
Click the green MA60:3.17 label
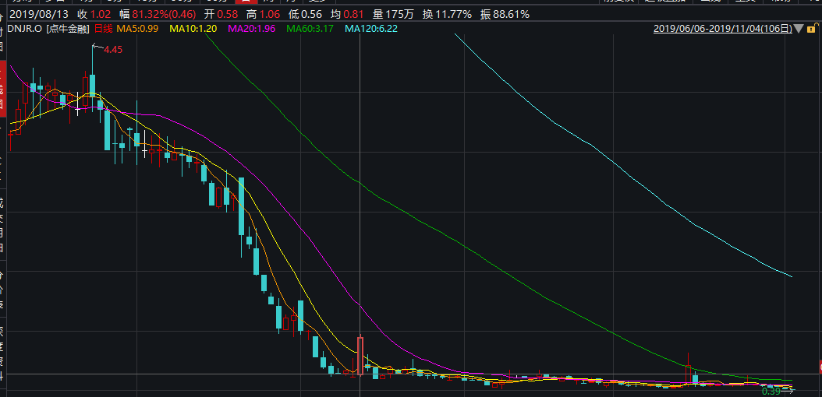[310, 29]
